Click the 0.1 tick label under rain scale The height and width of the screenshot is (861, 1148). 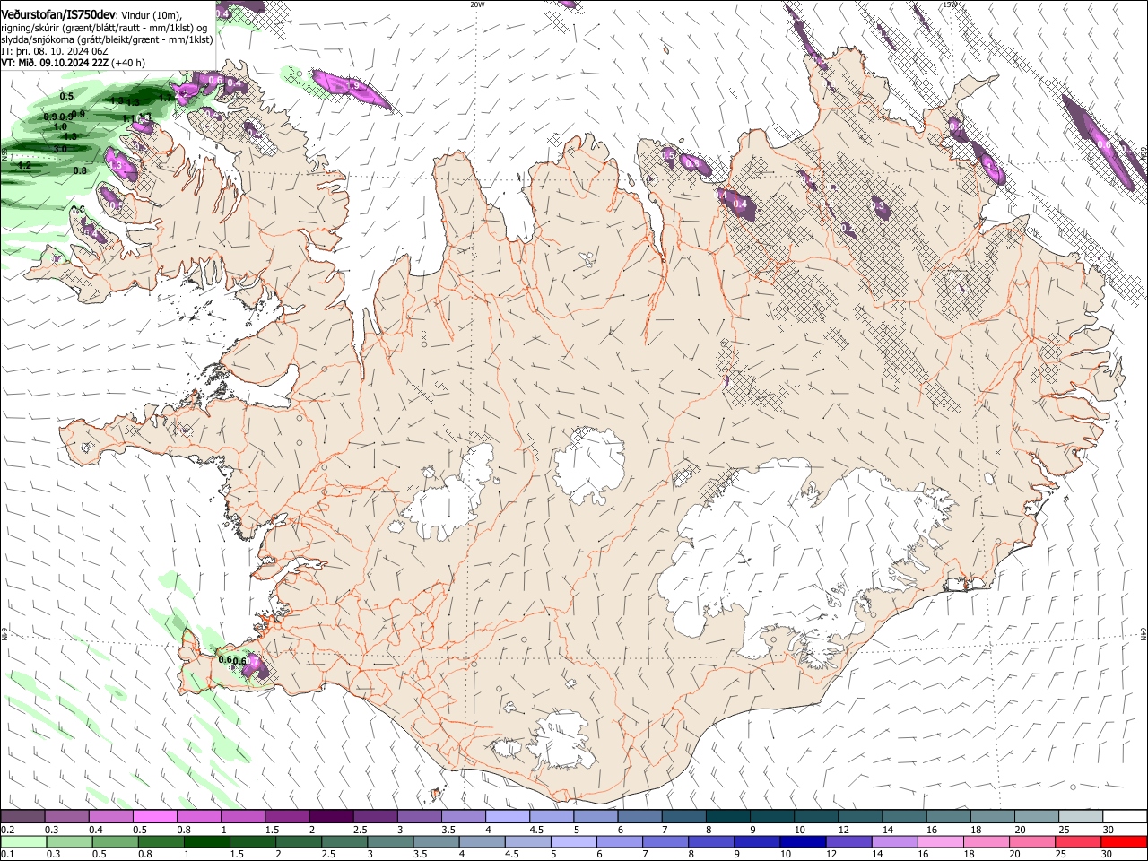8,854
